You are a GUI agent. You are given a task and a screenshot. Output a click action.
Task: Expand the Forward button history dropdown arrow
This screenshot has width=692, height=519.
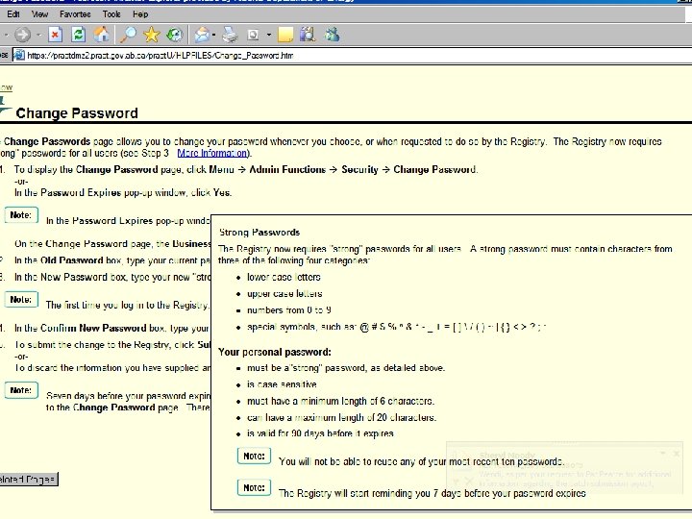38,35
